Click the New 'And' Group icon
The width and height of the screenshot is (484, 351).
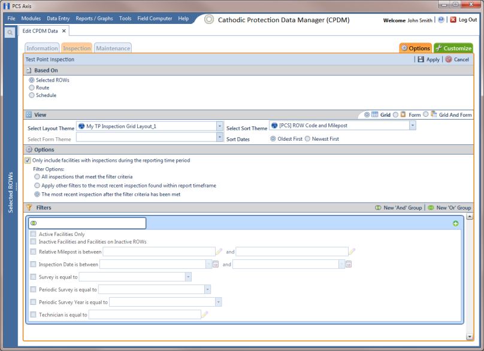pos(378,208)
